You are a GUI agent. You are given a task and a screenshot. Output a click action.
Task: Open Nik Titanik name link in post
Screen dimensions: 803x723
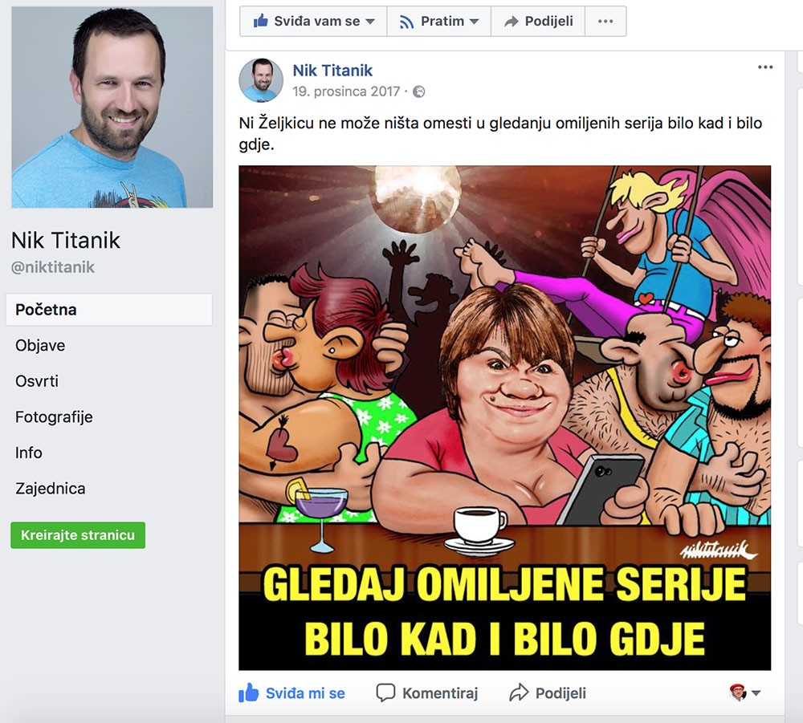pyautogui.click(x=332, y=71)
